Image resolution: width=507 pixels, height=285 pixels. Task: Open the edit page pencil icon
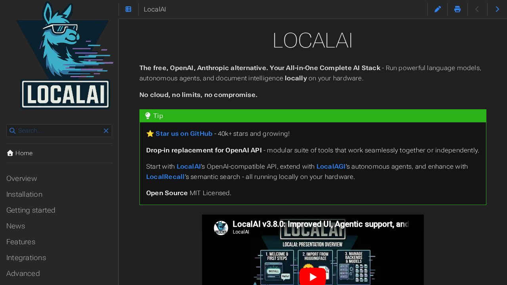438,9
